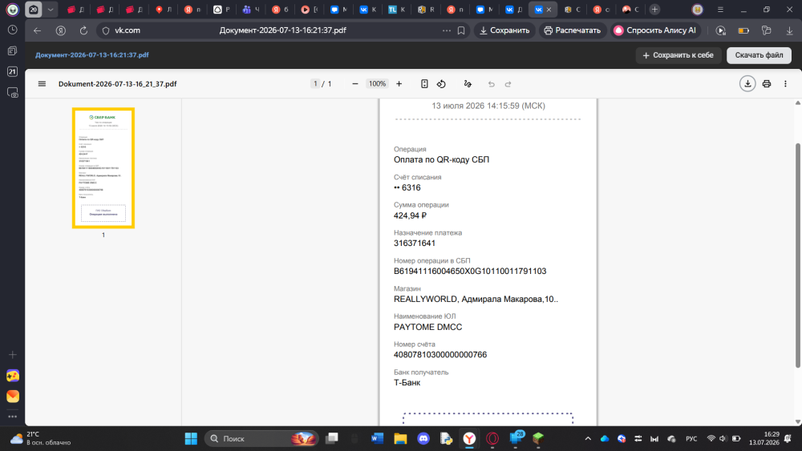Click the Скачать файл button
This screenshot has width=802, height=451.
pyautogui.click(x=759, y=55)
